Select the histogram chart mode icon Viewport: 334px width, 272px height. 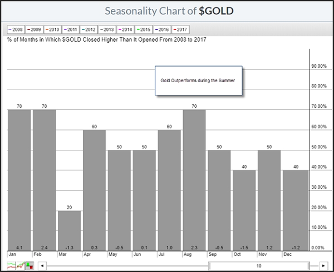[x=30, y=265]
